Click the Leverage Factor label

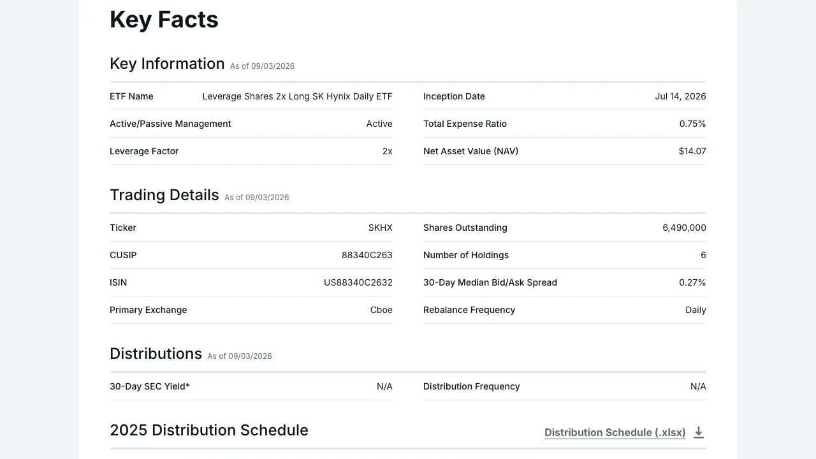pyautogui.click(x=144, y=151)
